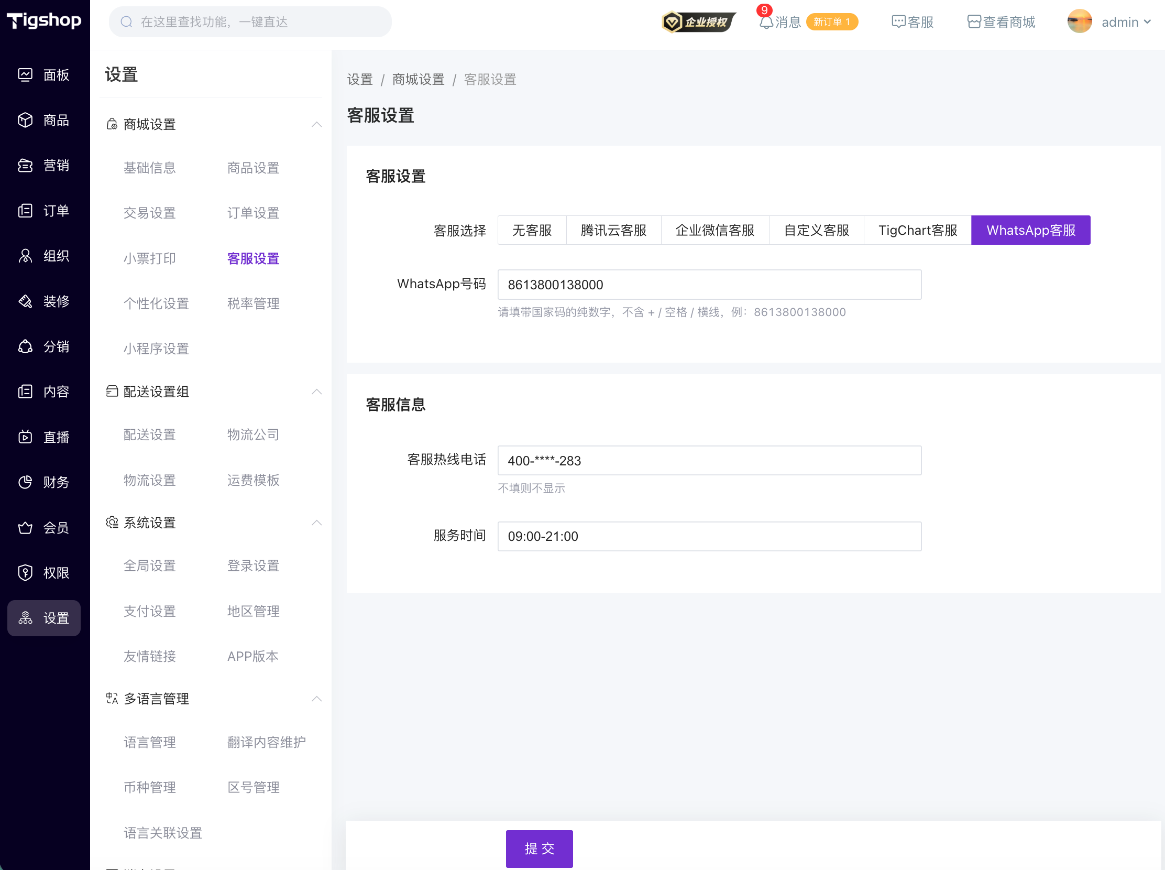Click 设置 in the breadcrumb
Screen dimensions: 1165x870
(x=359, y=80)
